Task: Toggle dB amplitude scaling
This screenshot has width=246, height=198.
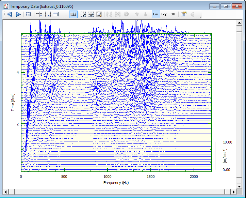Action: pyautogui.click(x=173, y=14)
